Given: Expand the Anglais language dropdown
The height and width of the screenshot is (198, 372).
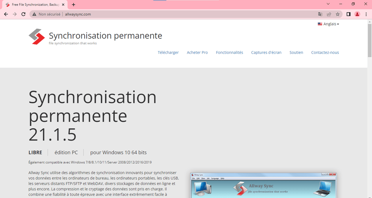Looking at the screenshot, I should point(328,24).
